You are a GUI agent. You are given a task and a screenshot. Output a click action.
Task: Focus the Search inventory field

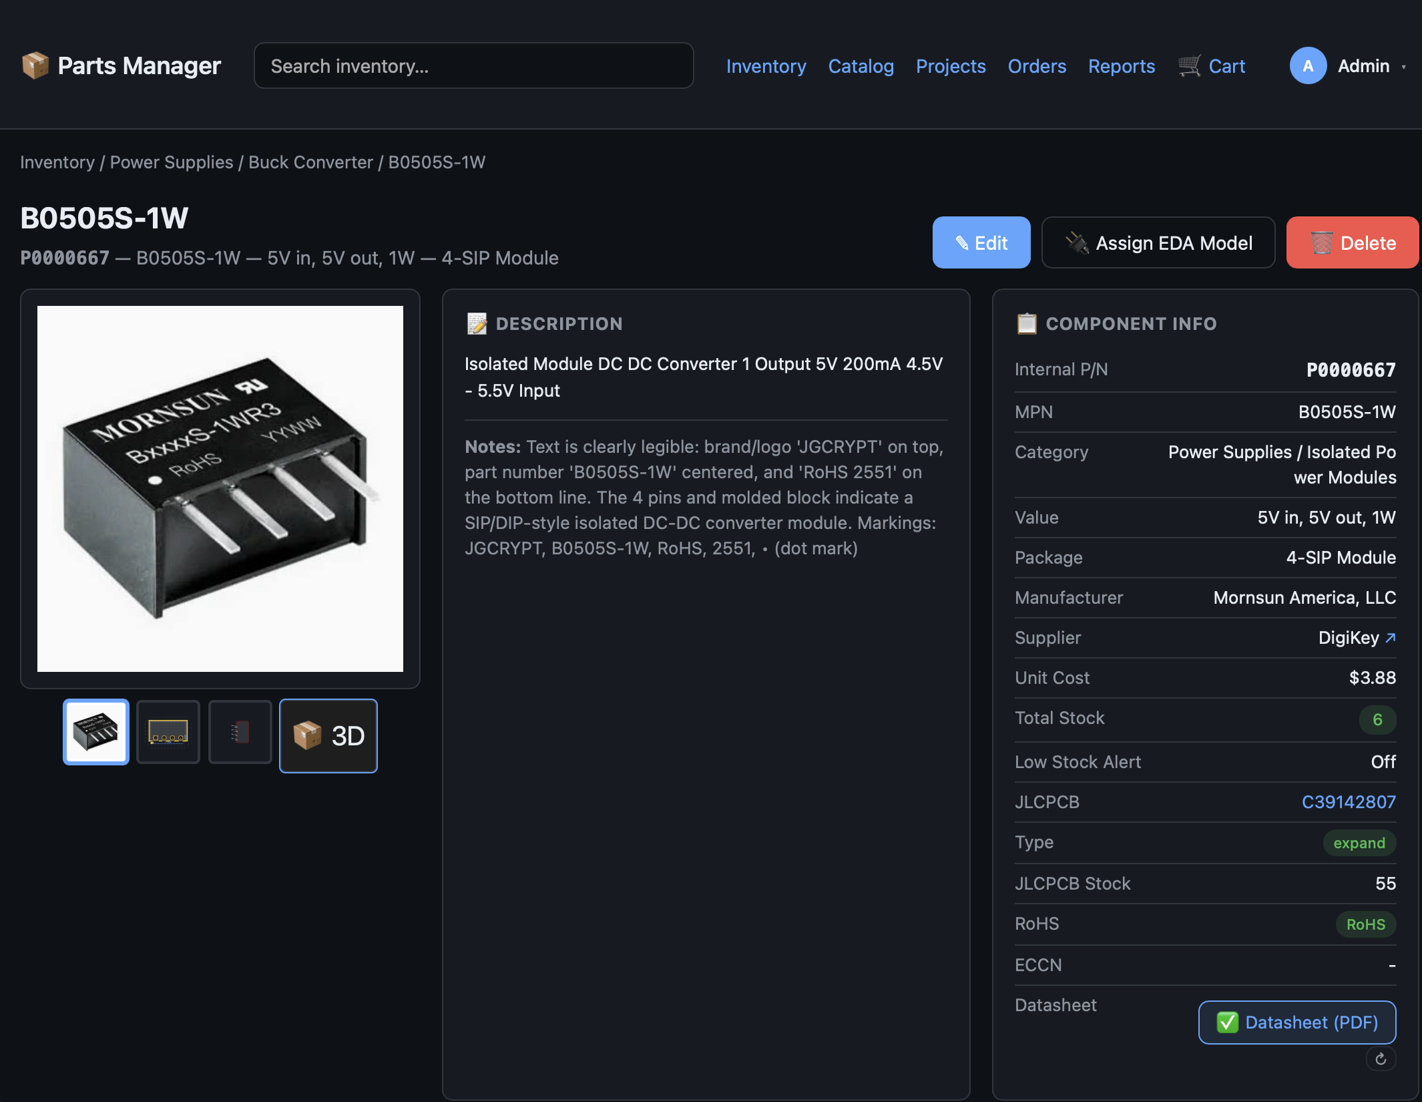coord(473,66)
